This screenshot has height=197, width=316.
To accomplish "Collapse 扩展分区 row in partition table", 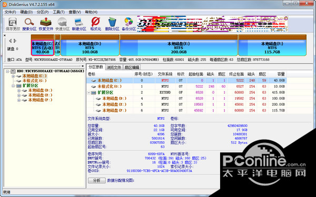I will tap(88, 92).
